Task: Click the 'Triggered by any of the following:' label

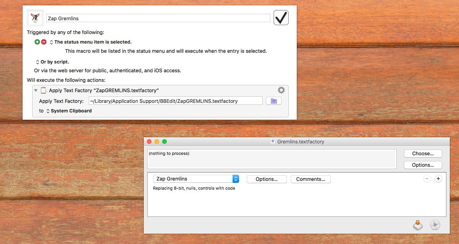Action: point(65,33)
